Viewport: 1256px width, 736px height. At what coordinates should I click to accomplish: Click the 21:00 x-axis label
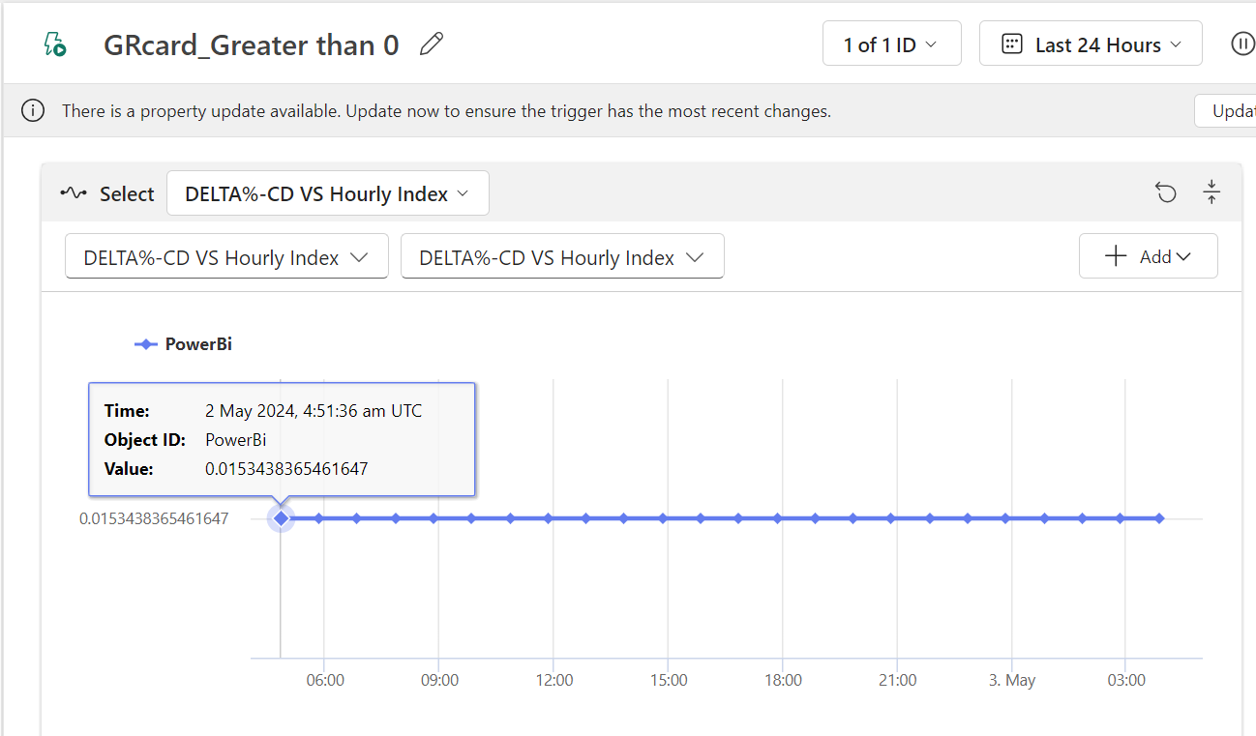tap(898, 680)
